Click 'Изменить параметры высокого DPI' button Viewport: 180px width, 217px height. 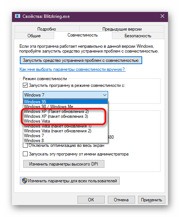coord(64,164)
